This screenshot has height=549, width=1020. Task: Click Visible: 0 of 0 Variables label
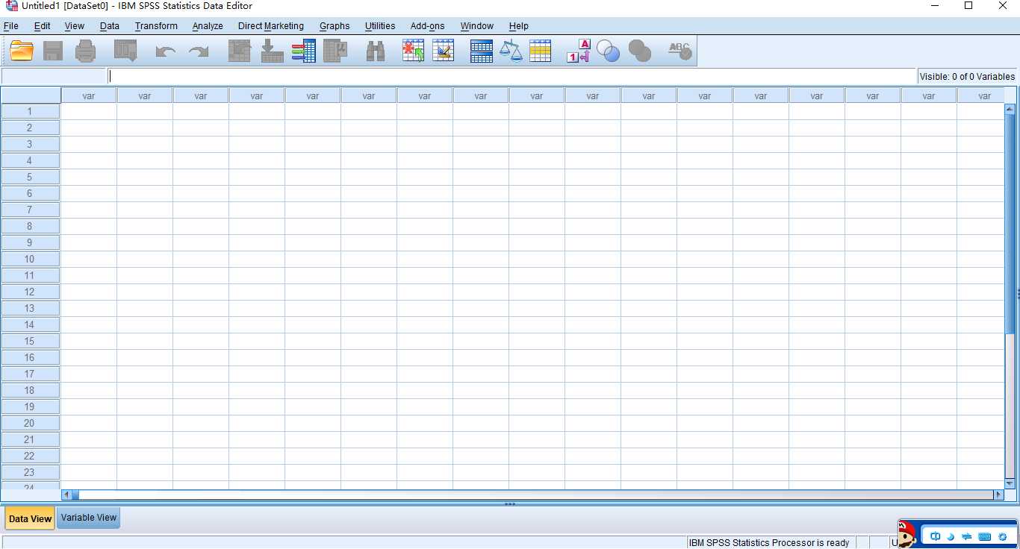point(967,76)
